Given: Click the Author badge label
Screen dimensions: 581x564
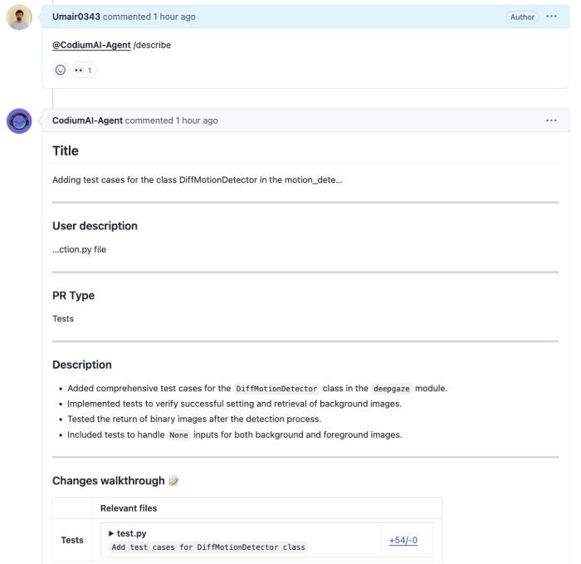Looking at the screenshot, I should (x=522, y=17).
